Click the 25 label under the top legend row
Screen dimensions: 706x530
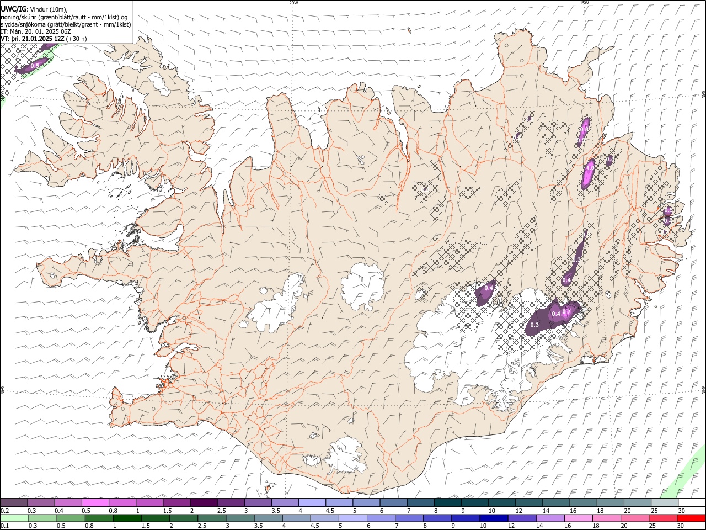pyautogui.click(x=654, y=511)
